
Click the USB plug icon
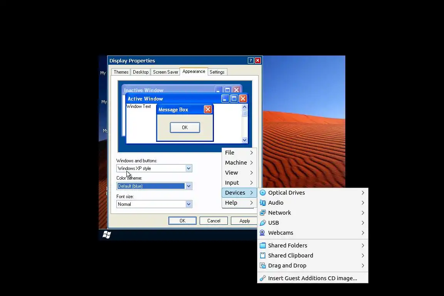click(x=263, y=223)
